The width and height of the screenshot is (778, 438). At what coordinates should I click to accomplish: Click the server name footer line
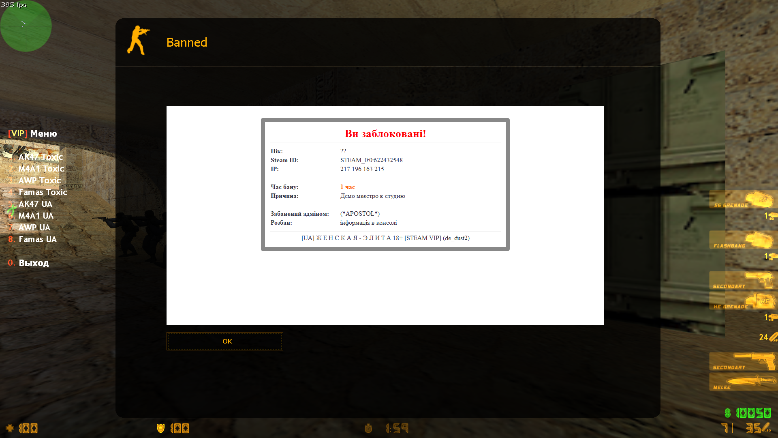click(385, 238)
